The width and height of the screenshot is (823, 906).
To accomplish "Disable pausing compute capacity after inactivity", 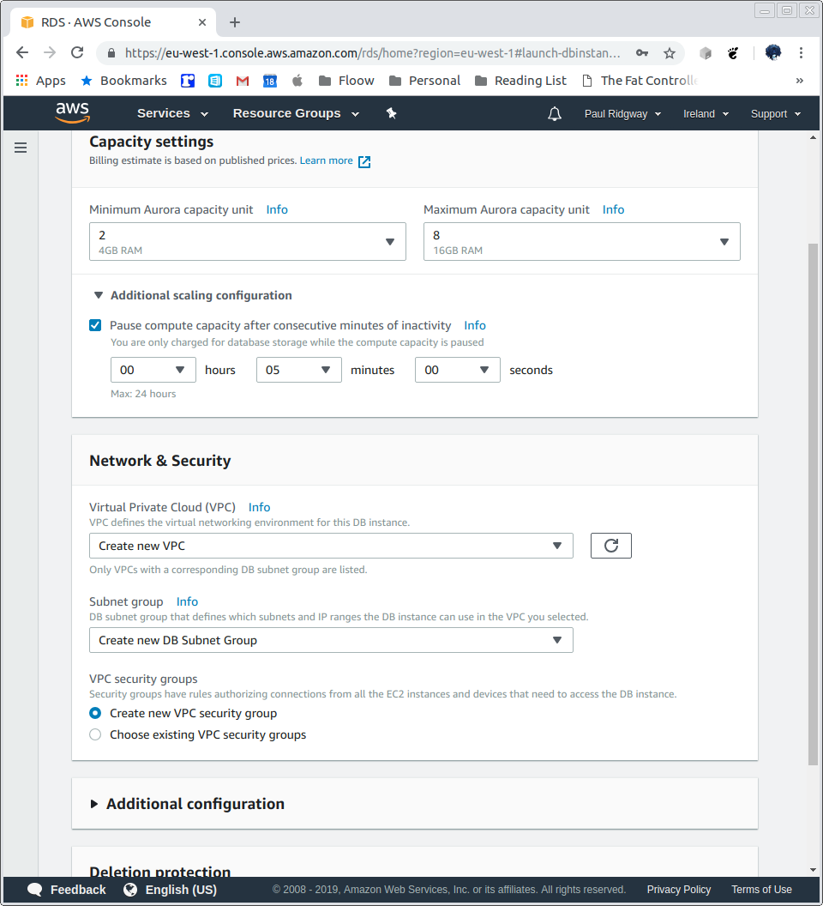I will (95, 325).
